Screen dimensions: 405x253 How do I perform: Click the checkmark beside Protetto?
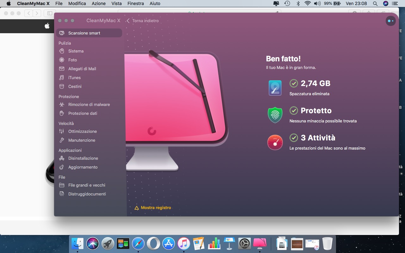[294, 110]
